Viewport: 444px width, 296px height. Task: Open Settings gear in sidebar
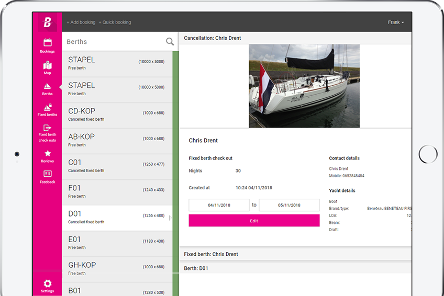[x=47, y=286]
